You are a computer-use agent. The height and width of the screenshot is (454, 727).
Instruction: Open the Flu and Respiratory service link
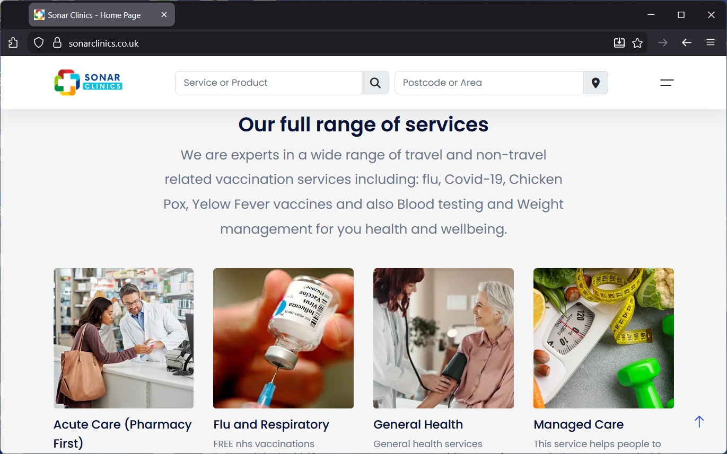271,424
